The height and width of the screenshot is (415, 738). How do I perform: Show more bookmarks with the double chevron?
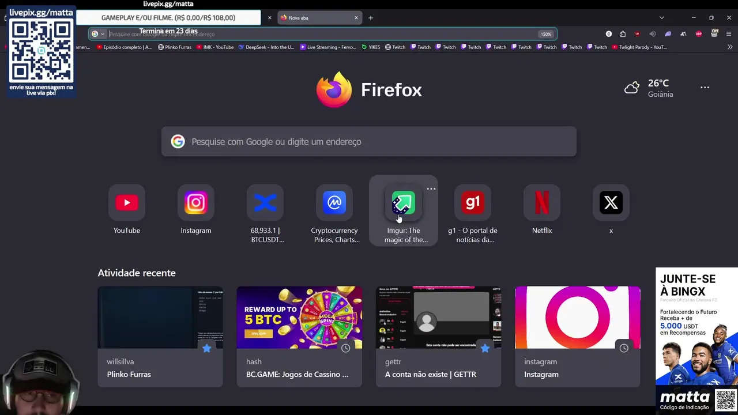coord(729,47)
